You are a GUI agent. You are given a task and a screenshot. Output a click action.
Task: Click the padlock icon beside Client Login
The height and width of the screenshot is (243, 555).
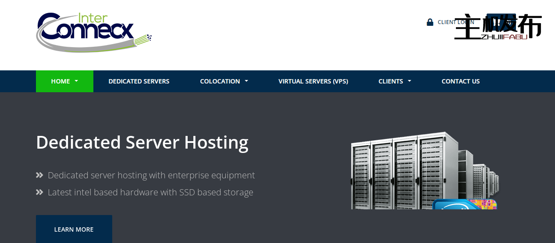(x=430, y=22)
